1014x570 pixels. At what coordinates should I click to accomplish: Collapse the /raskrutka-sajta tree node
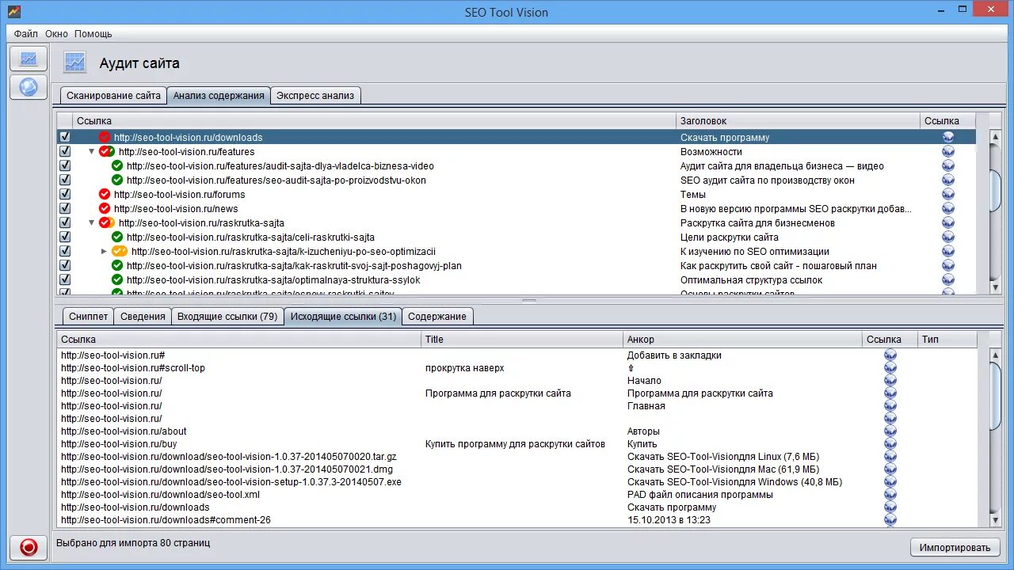[91, 222]
